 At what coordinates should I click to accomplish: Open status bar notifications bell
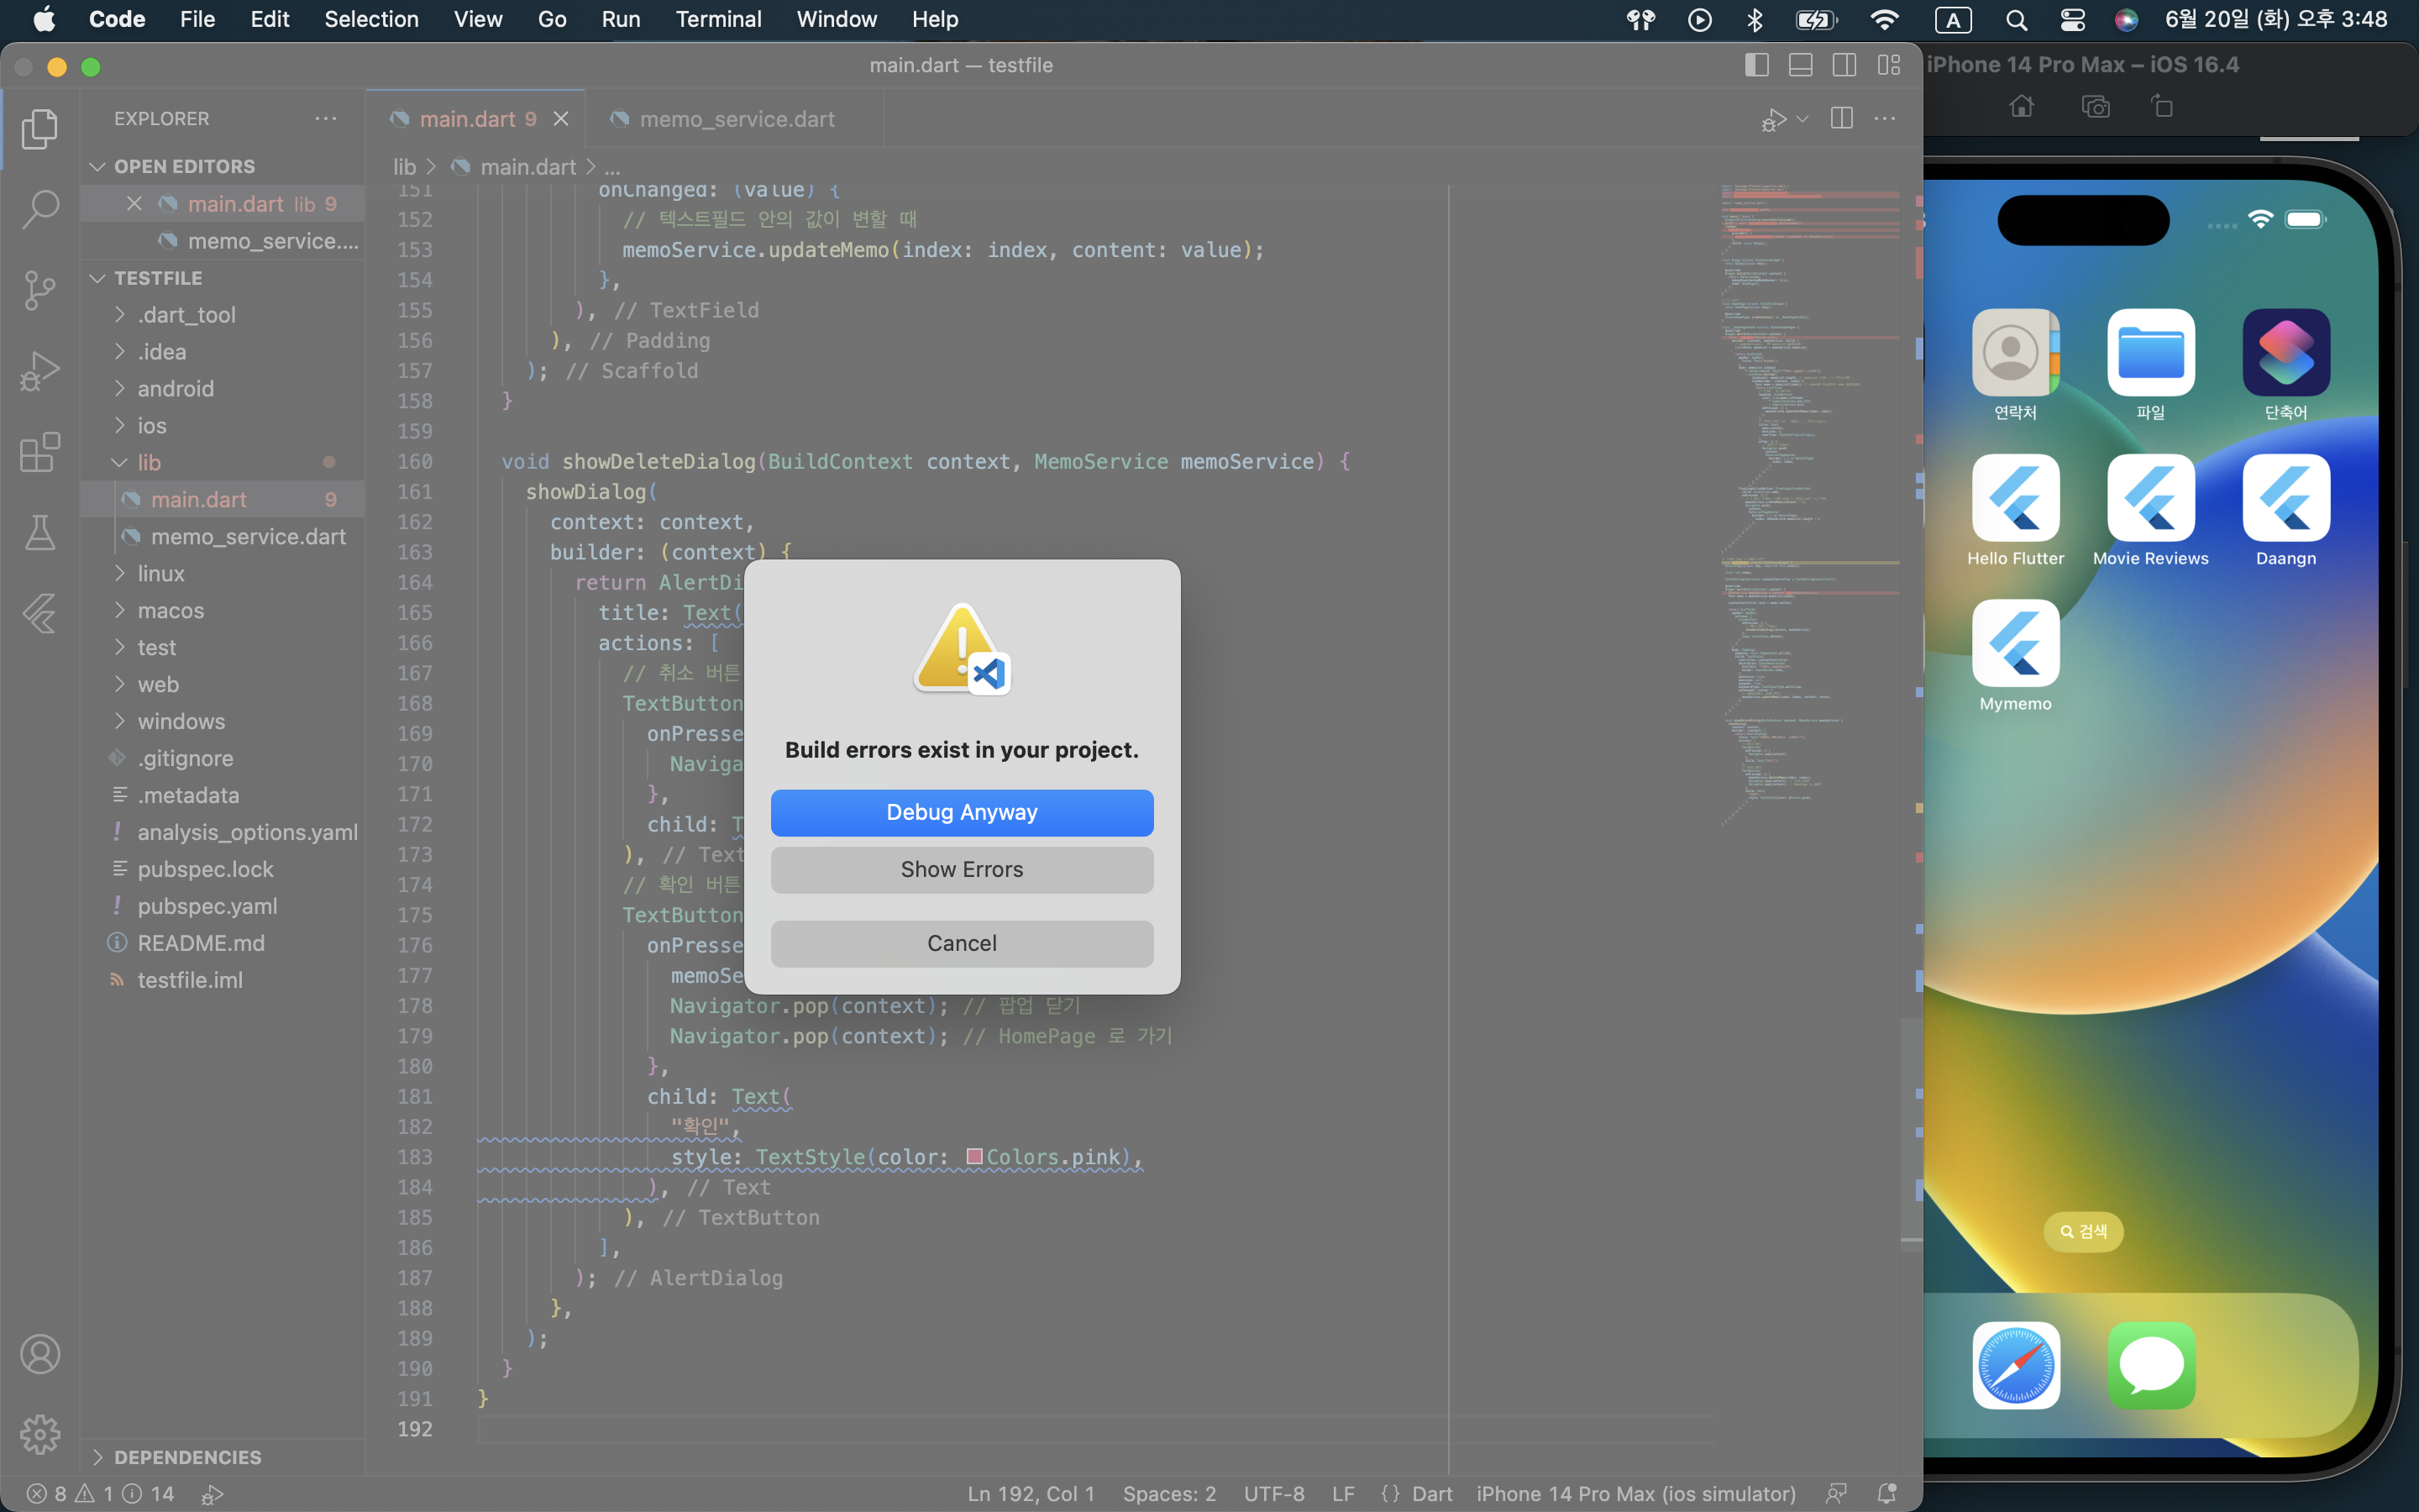(1887, 1493)
